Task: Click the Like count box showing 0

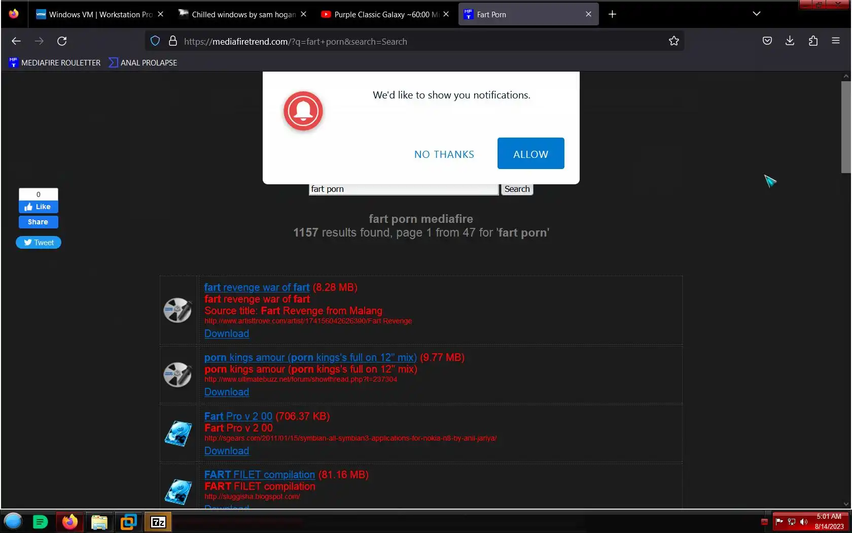Action: coord(39,194)
